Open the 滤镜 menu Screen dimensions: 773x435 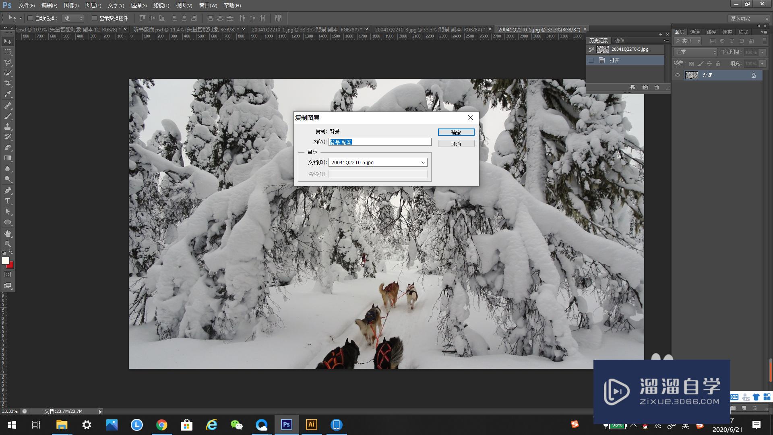click(x=161, y=5)
